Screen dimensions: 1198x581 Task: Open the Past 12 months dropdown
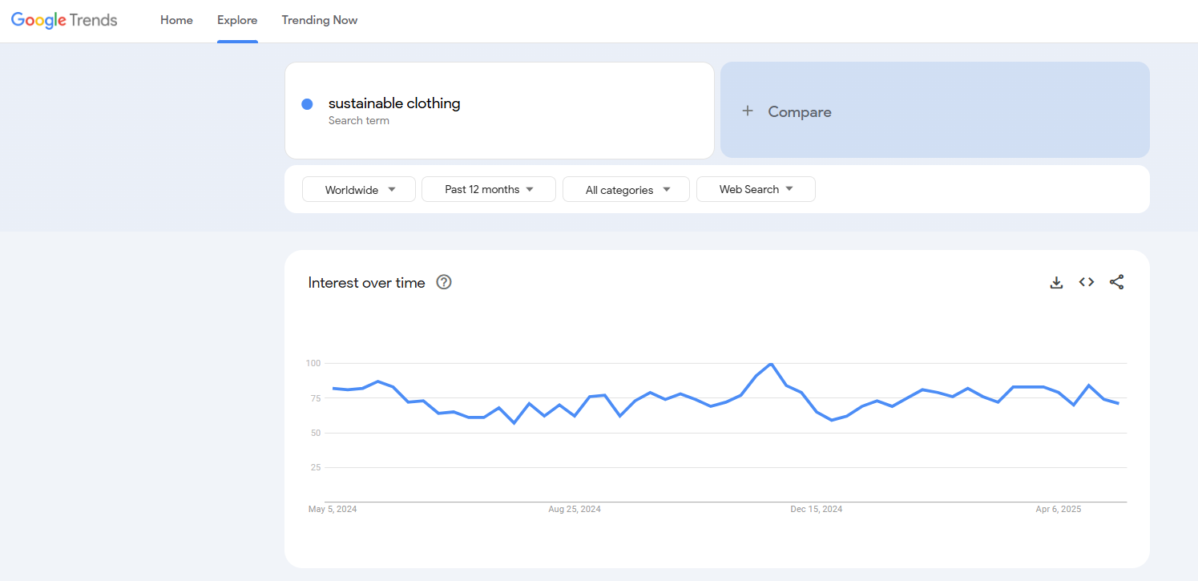(489, 190)
